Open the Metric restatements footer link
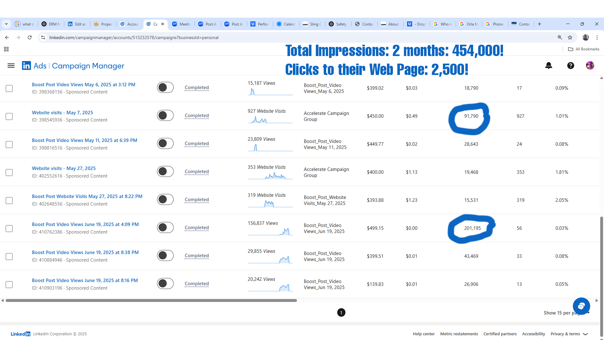 [459, 334]
